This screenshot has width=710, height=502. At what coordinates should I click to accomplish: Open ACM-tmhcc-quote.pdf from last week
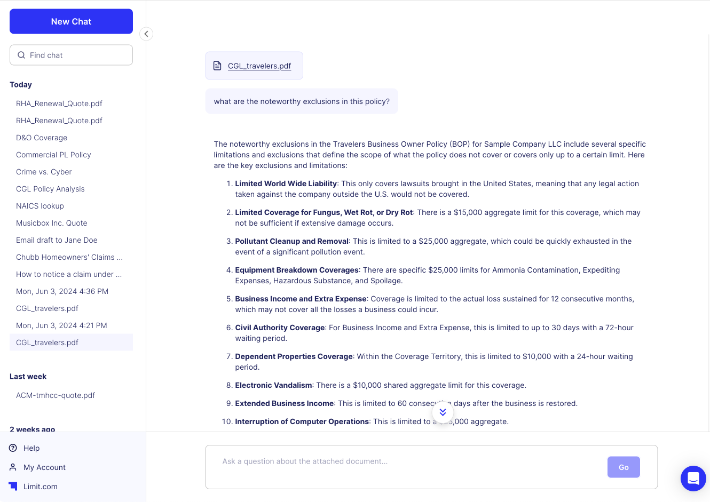pos(56,395)
